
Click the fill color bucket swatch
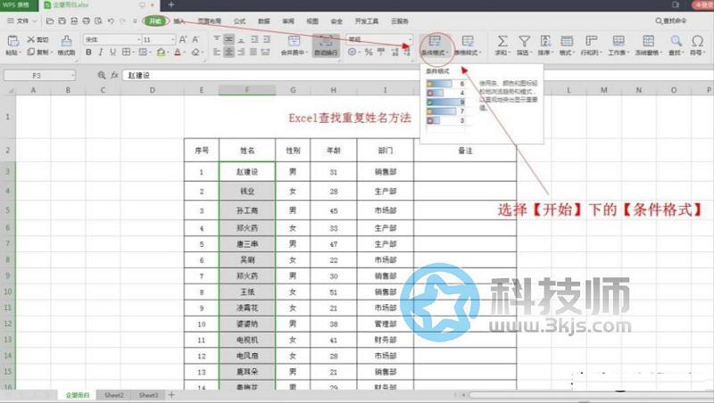(x=161, y=53)
